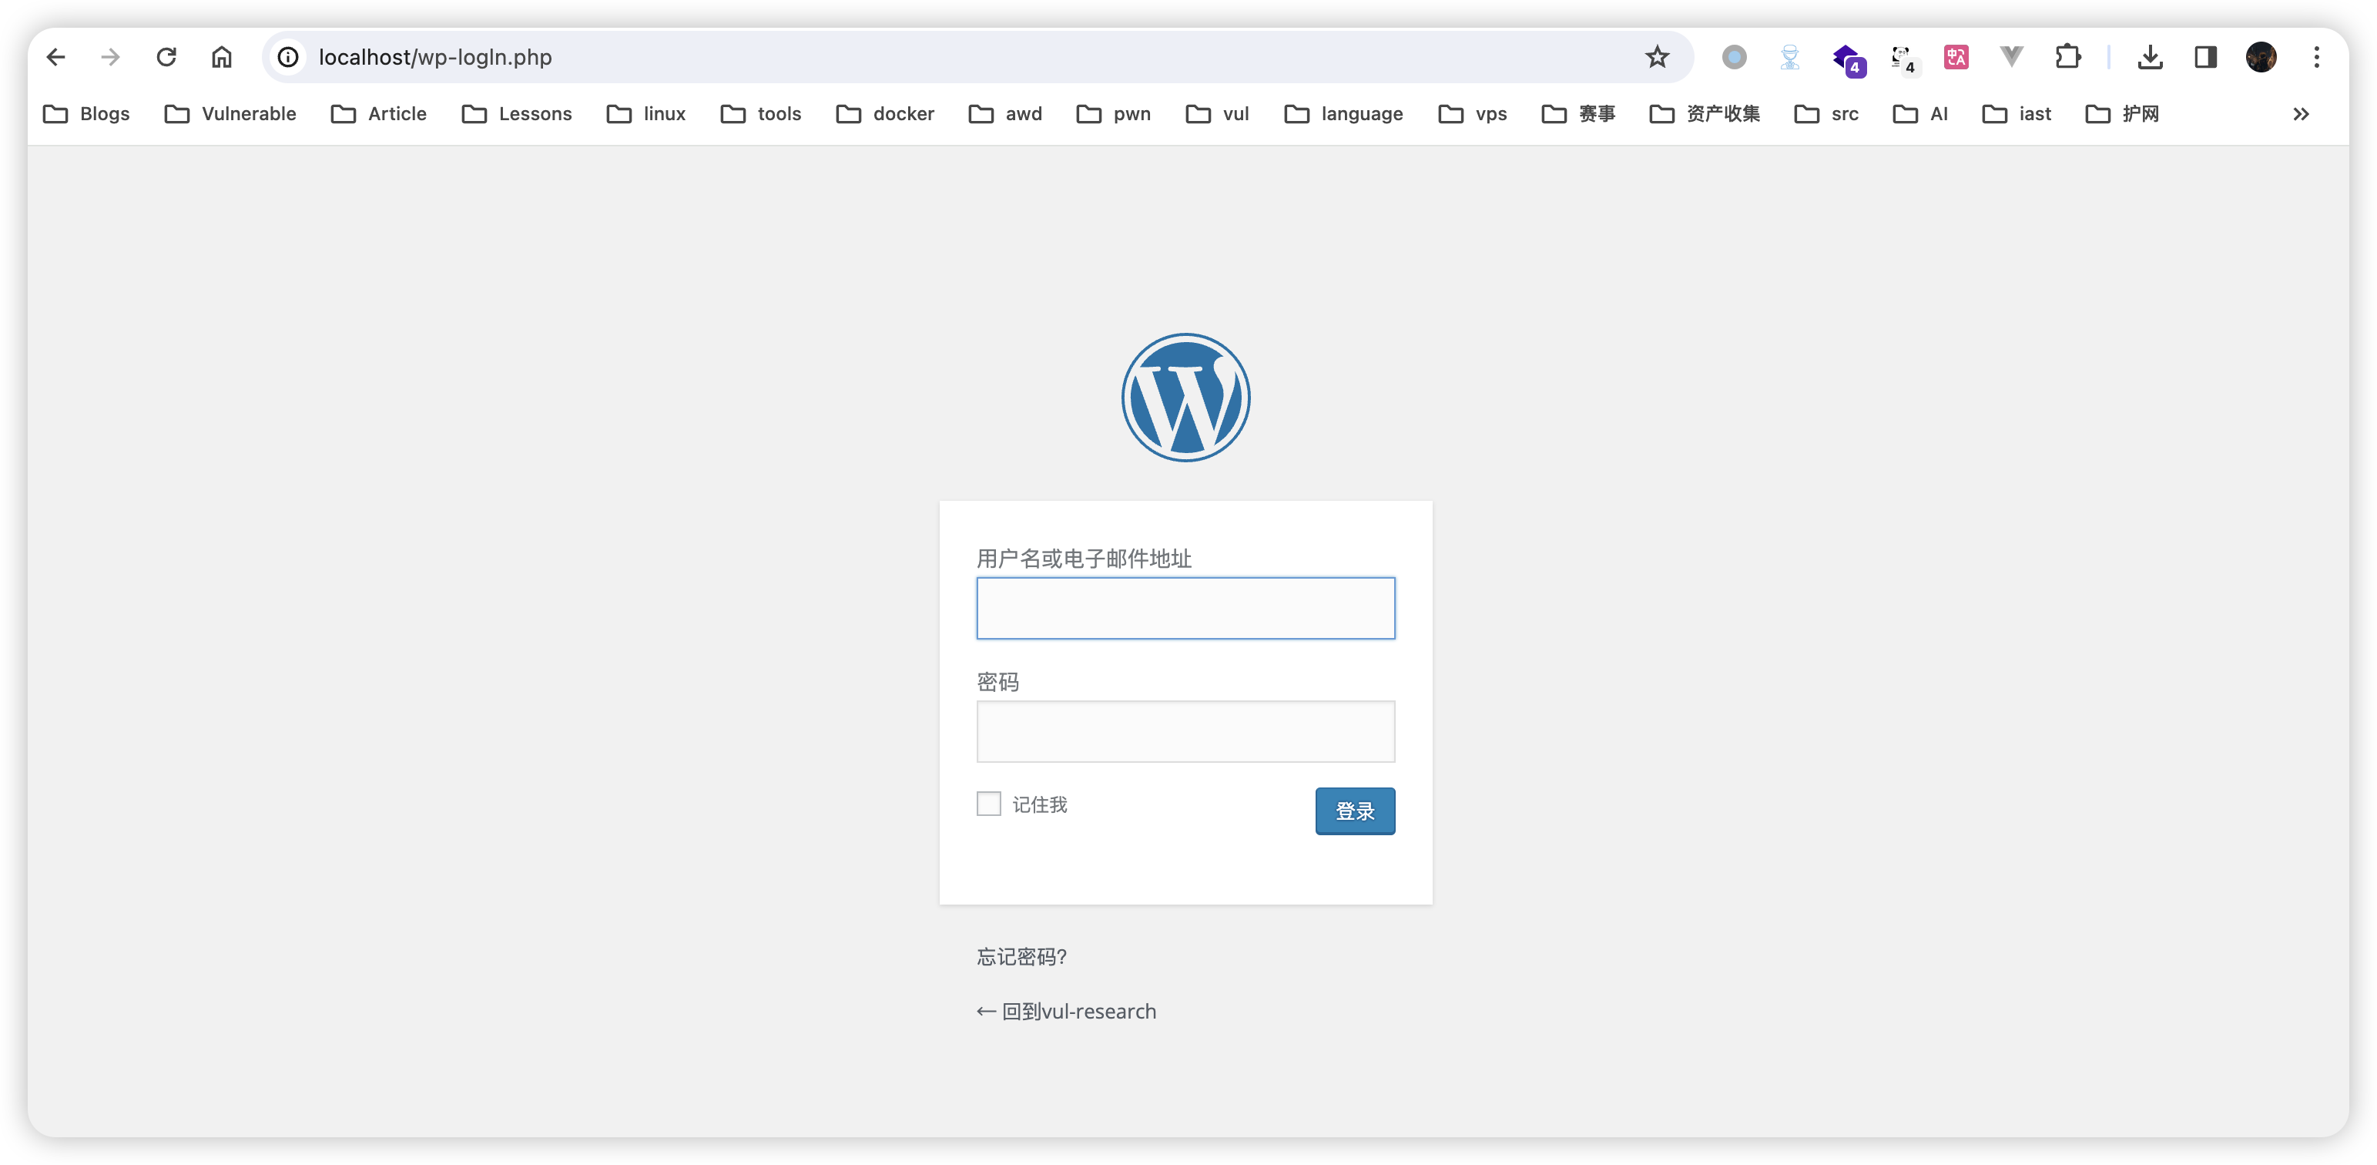The width and height of the screenshot is (2377, 1165).
Task: Open the src bookmark folder
Action: [x=1826, y=115]
